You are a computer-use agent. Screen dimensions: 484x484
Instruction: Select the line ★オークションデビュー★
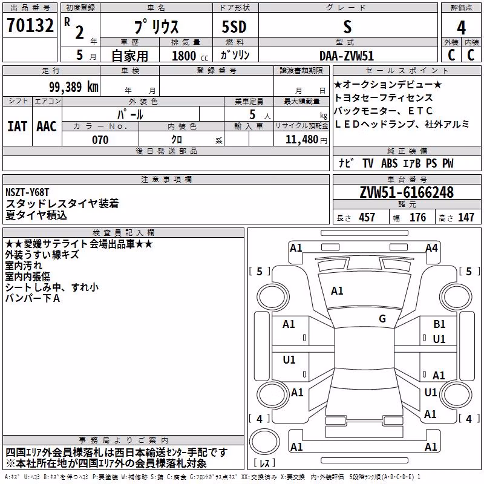click(388, 84)
